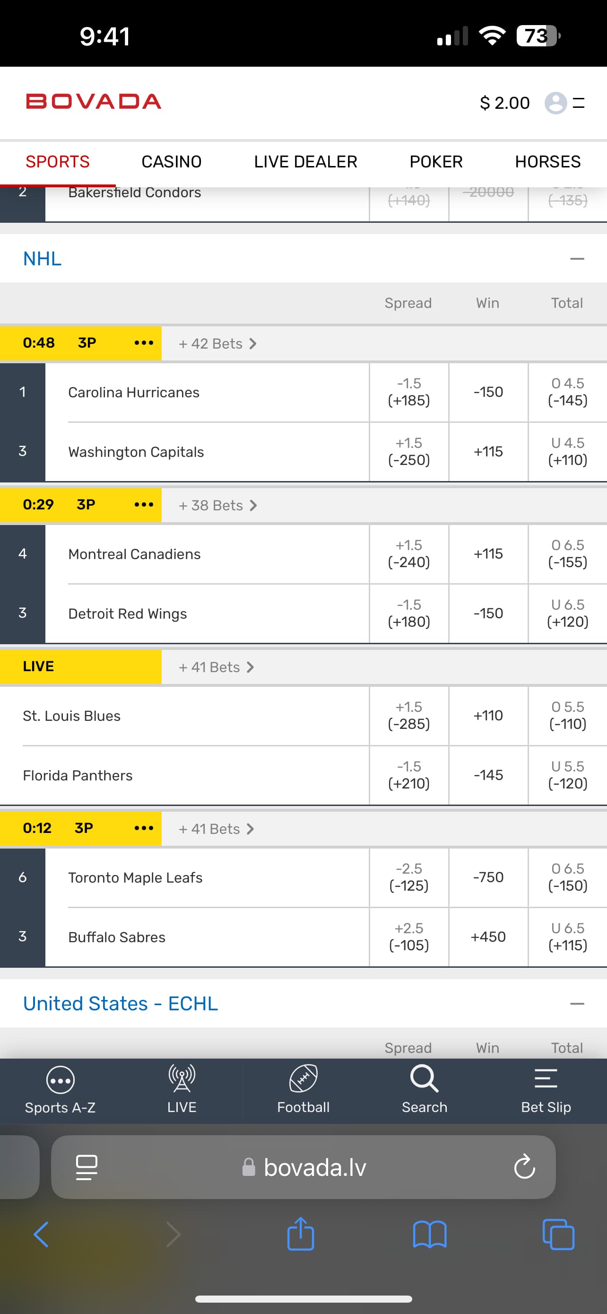Select Toronto Maple Leafs O 6.5 total
Screen dimensions: 607x1314
click(567, 877)
